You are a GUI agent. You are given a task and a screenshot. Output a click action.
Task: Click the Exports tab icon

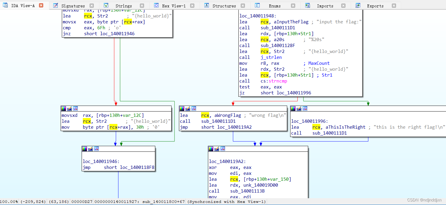point(358,6)
